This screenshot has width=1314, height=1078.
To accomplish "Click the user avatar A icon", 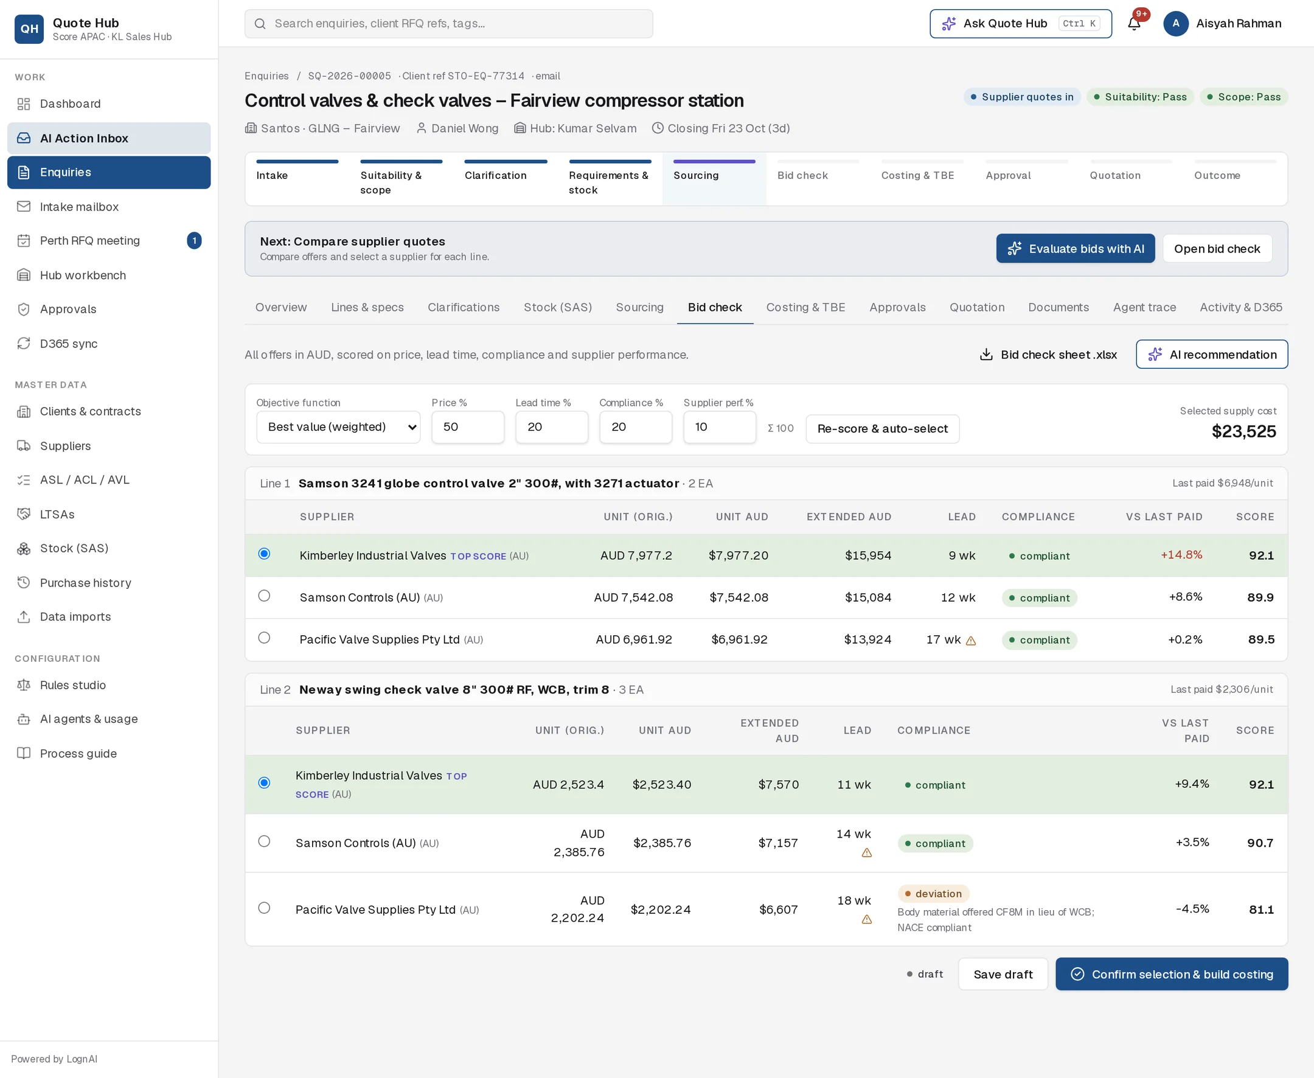I will point(1175,24).
